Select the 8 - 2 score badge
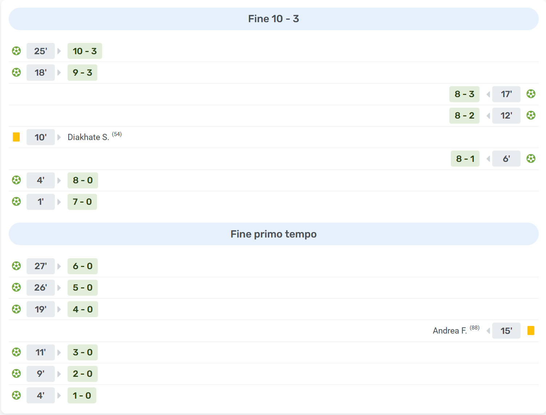The height and width of the screenshot is (415, 546). point(464,116)
